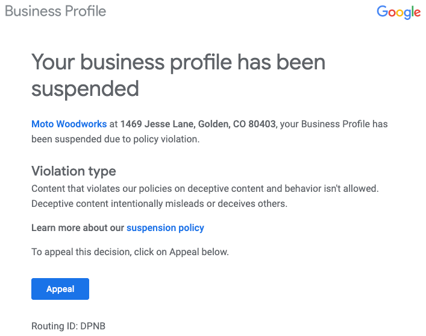Viewport: 426px width, 336px height.
Task: Click the ZIP code 80403
Action: pos(262,124)
